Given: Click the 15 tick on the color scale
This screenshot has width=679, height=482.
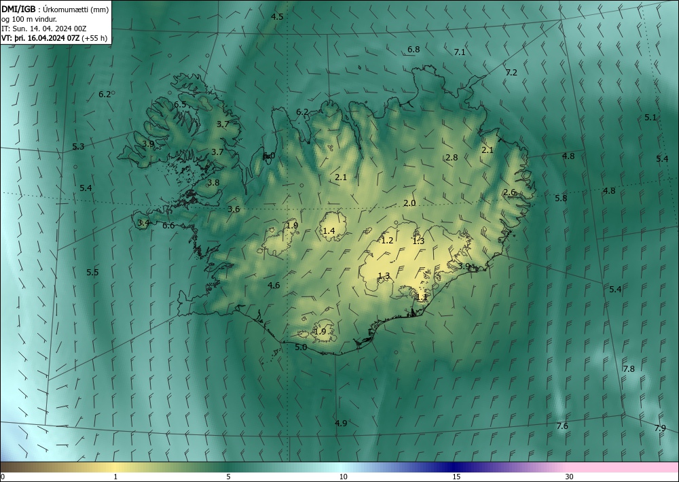Looking at the screenshot, I should pyautogui.click(x=456, y=477).
